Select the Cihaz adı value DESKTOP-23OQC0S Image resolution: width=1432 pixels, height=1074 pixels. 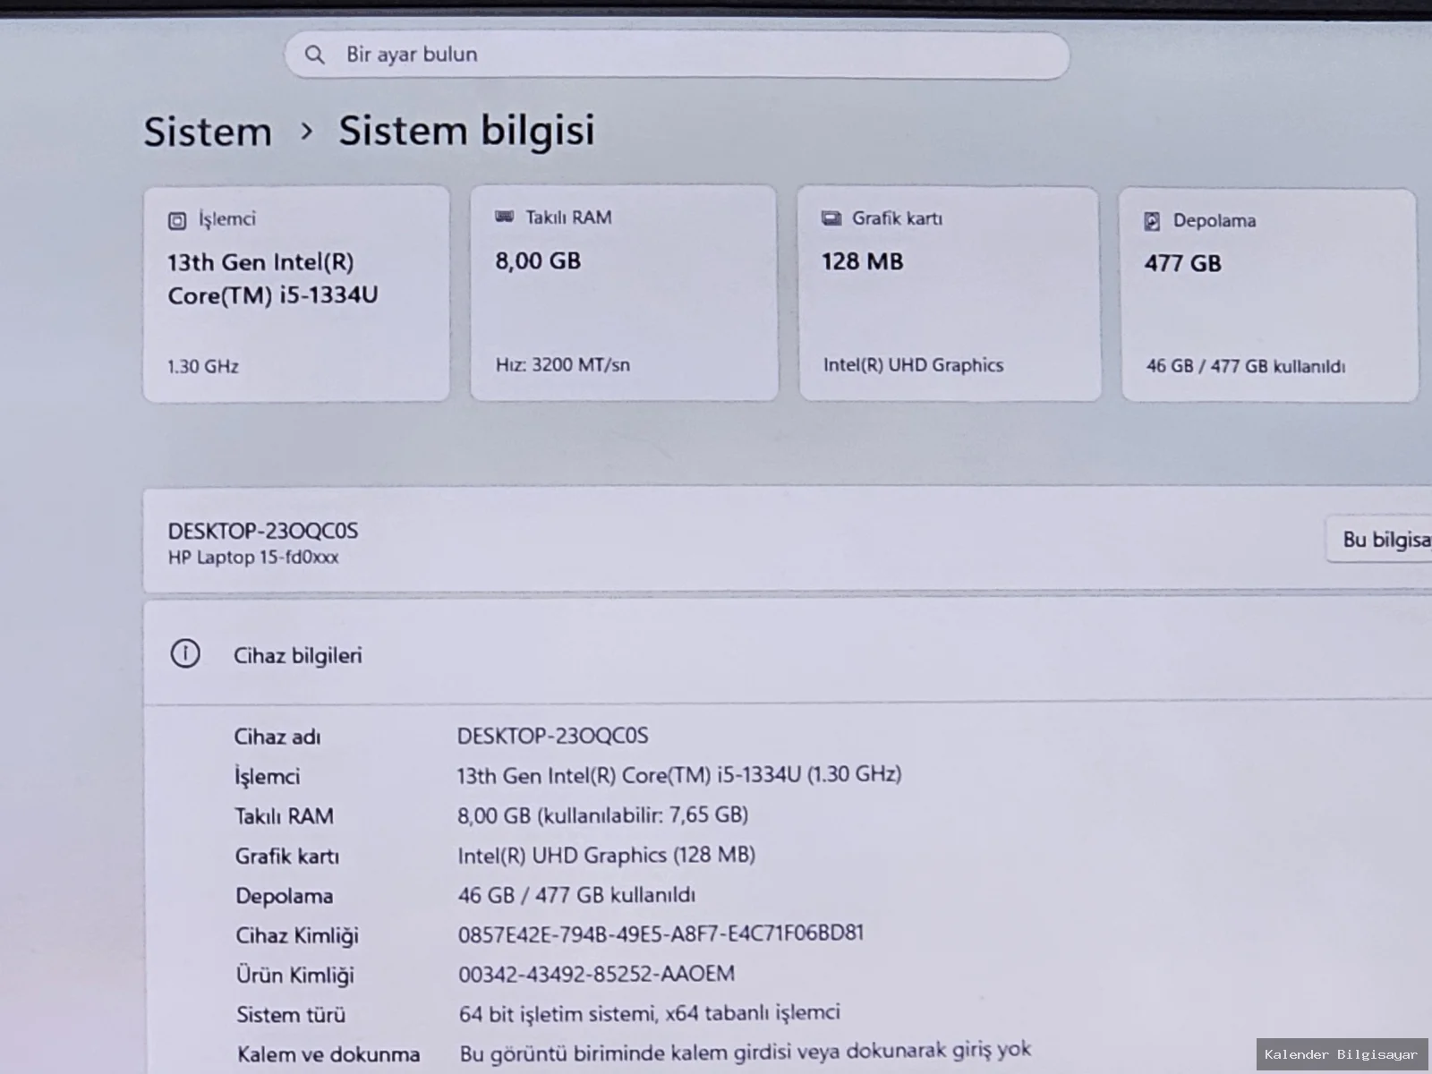553,736
